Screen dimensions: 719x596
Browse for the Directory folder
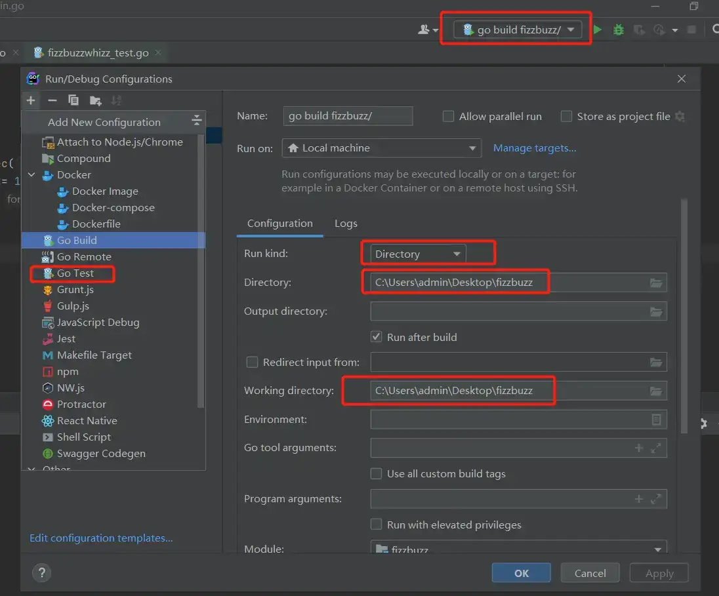656,283
